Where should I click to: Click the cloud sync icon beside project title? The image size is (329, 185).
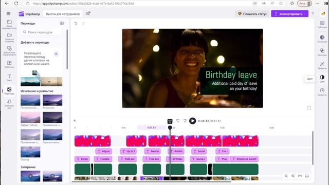[88, 14]
